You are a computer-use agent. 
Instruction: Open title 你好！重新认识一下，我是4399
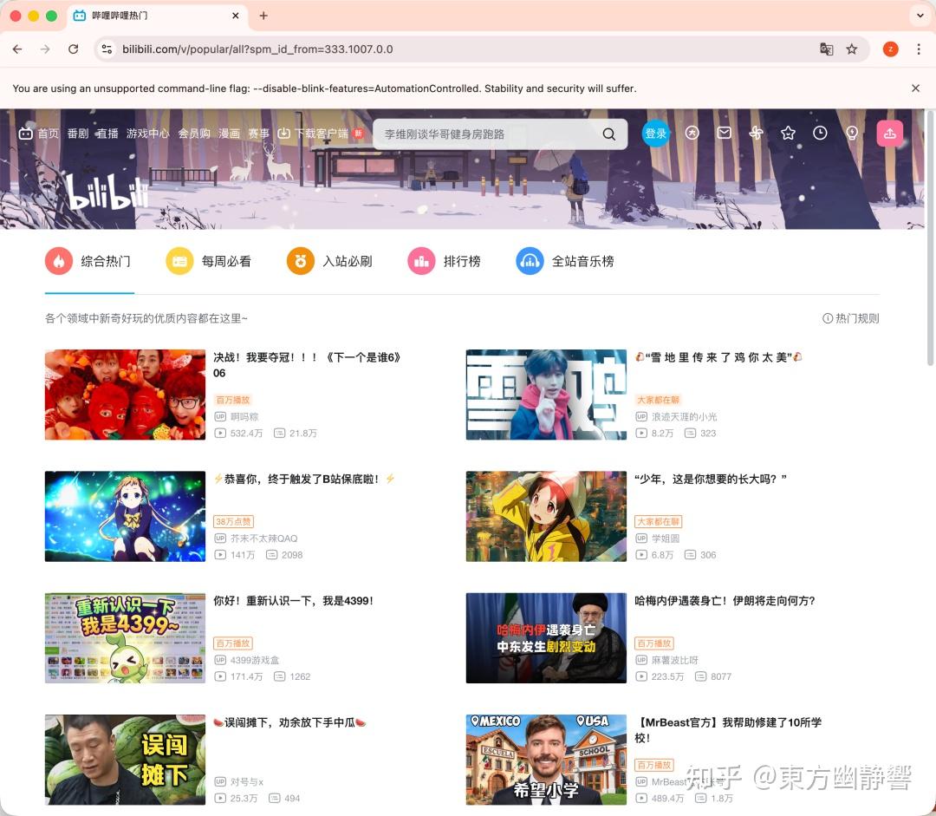coord(293,601)
